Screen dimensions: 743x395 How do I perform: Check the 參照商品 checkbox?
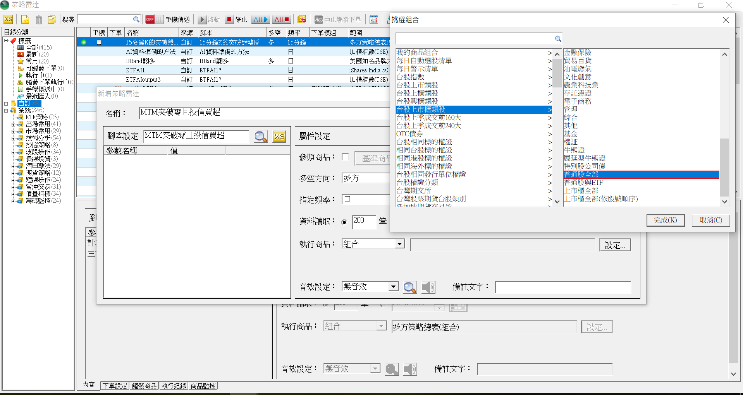click(345, 157)
